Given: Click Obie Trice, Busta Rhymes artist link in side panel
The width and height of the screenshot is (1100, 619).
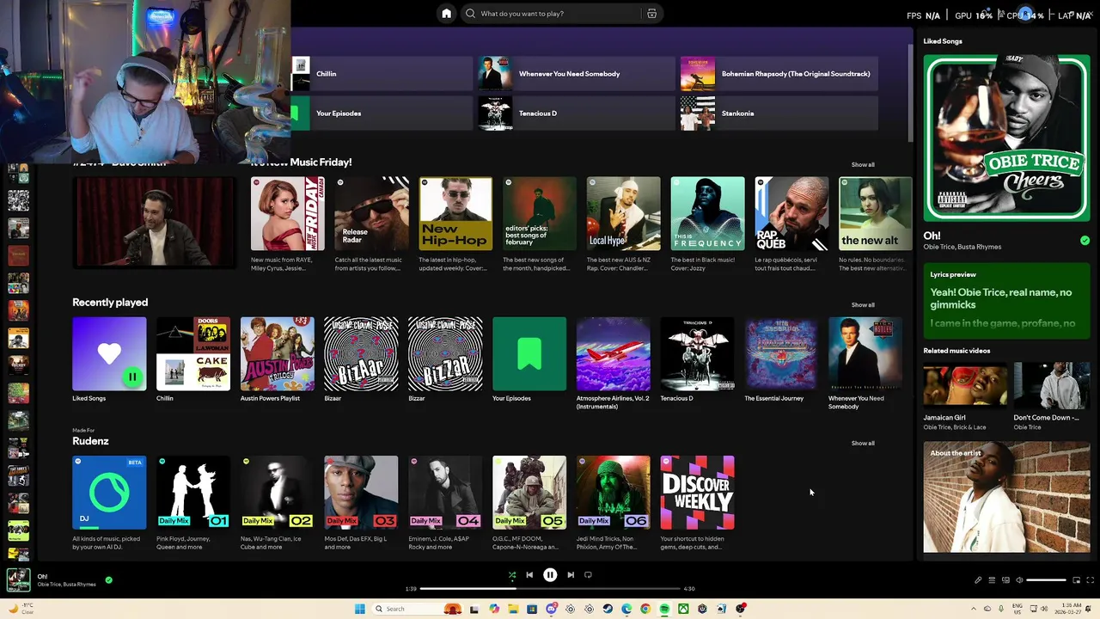Looking at the screenshot, I should [x=962, y=248].
